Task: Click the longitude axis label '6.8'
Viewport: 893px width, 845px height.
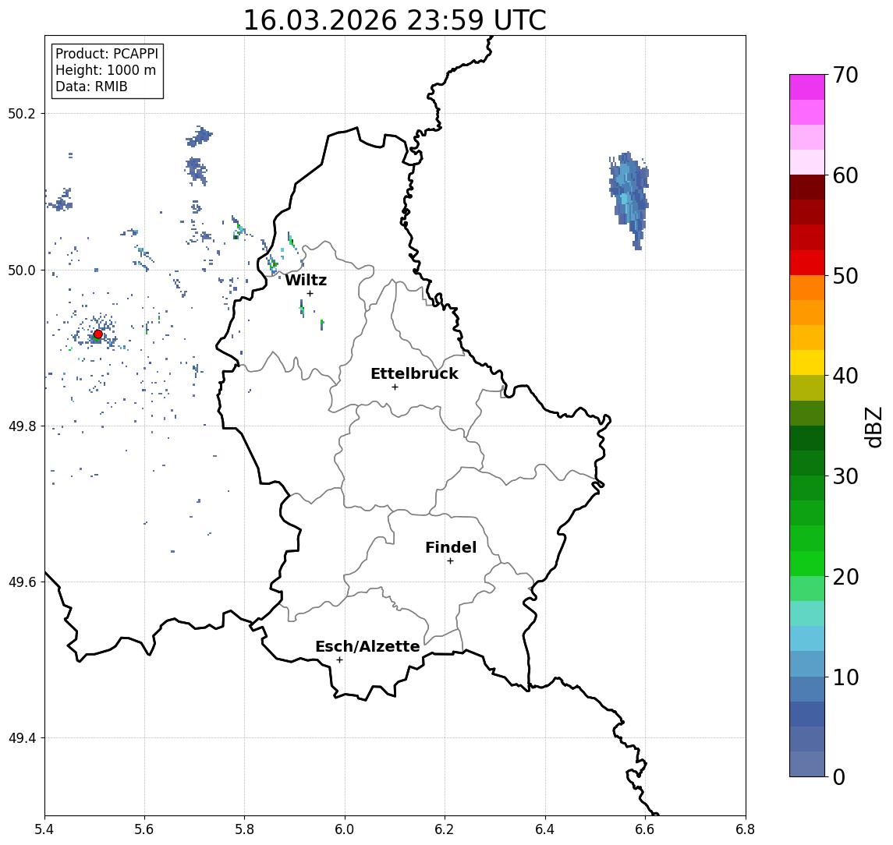Action: click(746, 829)
